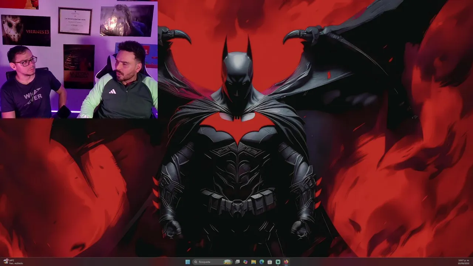Open Task View from the taskbar
Image resolution: width=473 pixels, height=266 pixels.
pyautogui.click(x=237, y=262)
